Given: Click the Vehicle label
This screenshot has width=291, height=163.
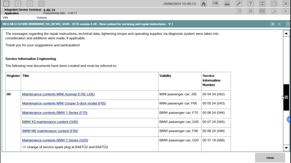Looking at the screenshot, I should [x=42, y=18].
